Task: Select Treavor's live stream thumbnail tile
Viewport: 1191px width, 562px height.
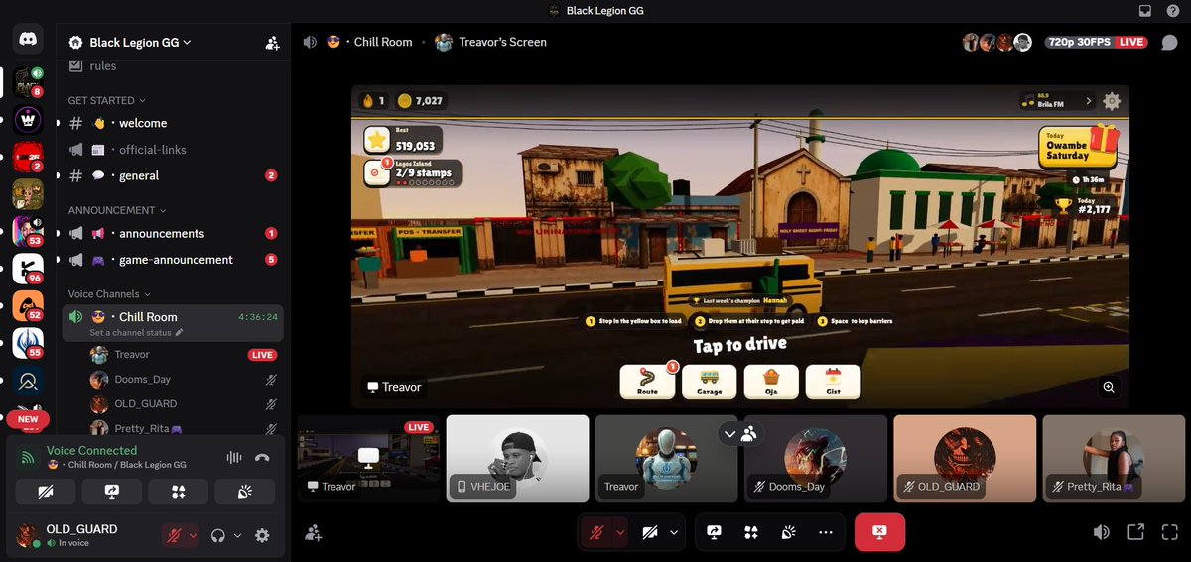Action: point(368,458)
